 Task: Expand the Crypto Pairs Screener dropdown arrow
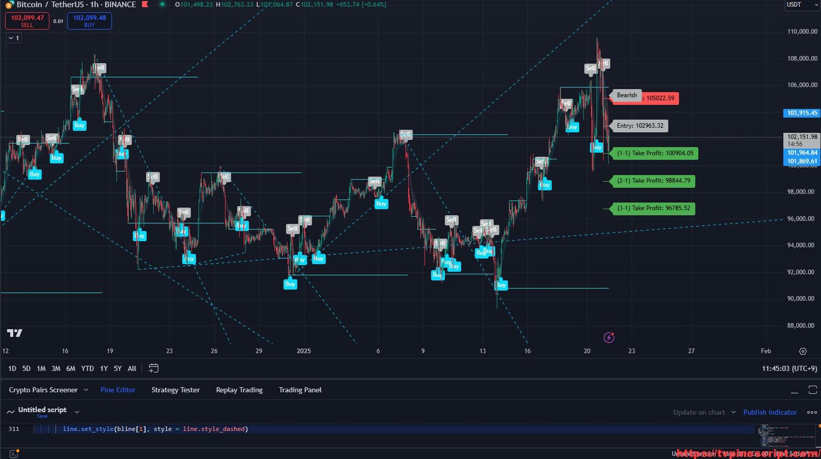coord(86,390)
